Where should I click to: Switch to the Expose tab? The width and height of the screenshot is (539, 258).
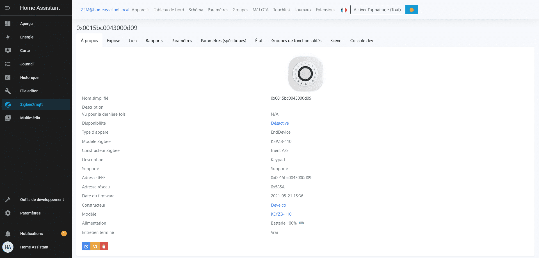(113, 41)
